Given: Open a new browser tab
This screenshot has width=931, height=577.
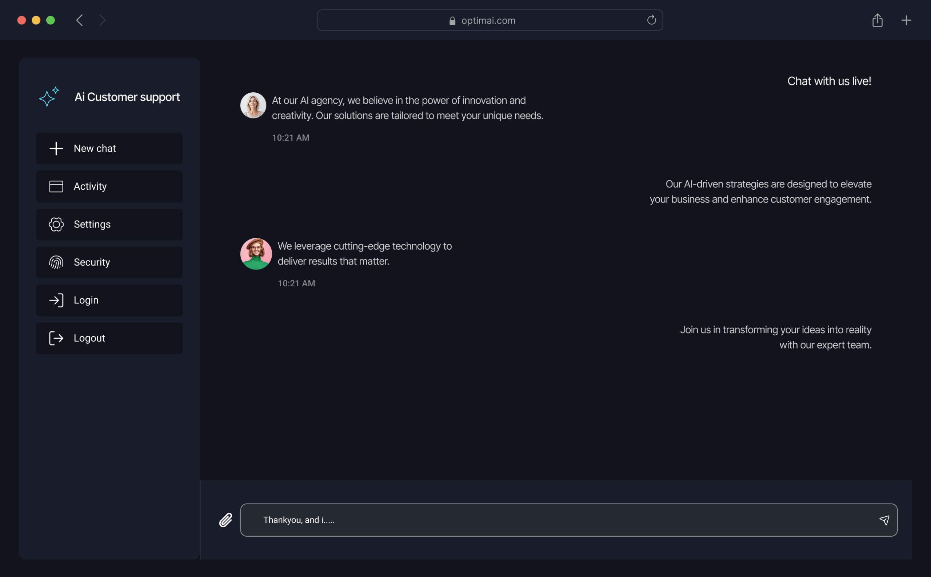Looking at the screenshot, I should [x=906, y=20].
